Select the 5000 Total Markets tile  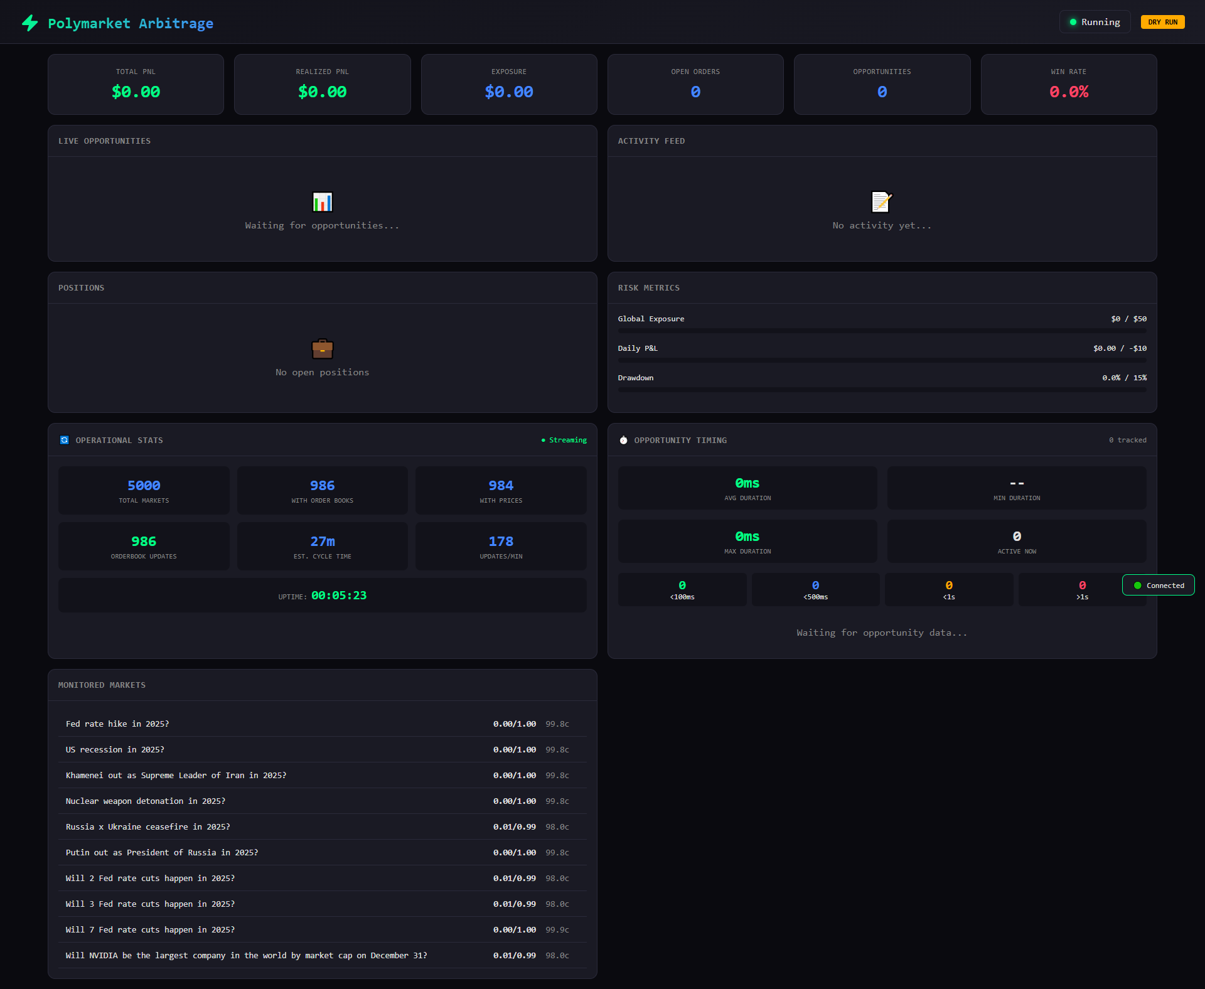144,490
